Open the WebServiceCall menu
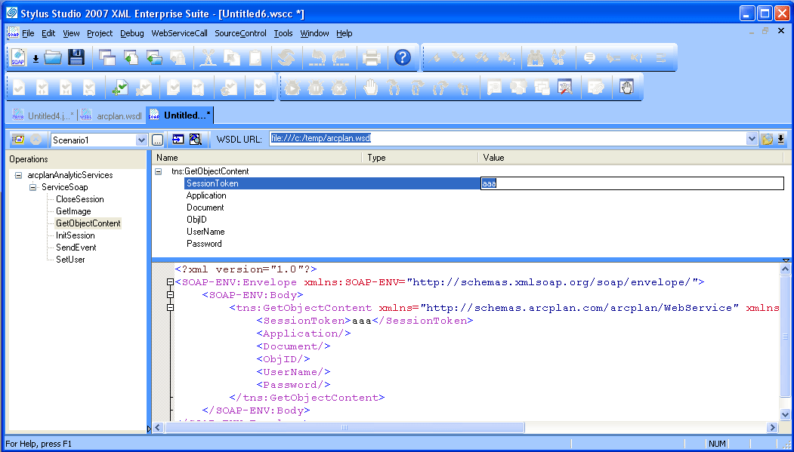794x452 pixels. (179, 33)
